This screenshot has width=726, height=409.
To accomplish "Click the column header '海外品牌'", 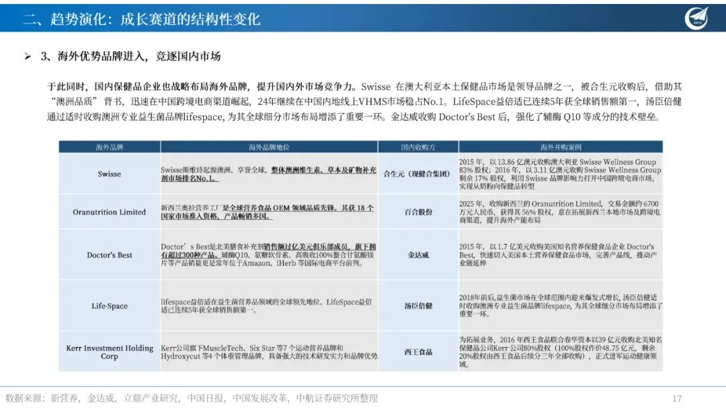I will point(110,147).
